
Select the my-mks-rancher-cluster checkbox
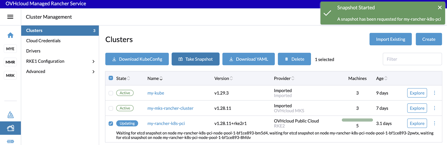[111, 108]
